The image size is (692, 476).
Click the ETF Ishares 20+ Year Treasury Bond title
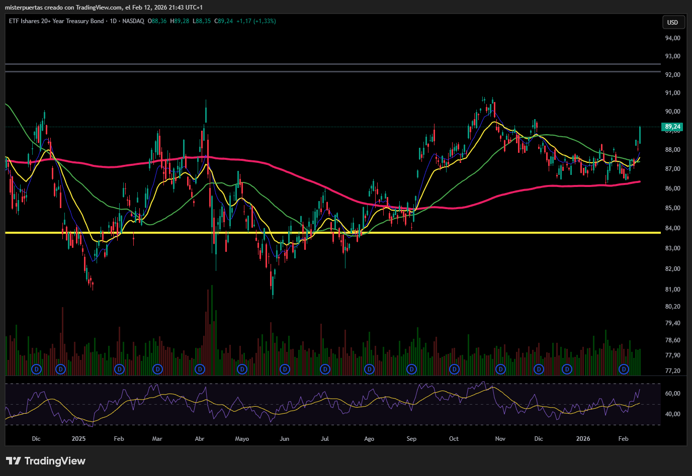pyautogui.click(x=56, y=21)
